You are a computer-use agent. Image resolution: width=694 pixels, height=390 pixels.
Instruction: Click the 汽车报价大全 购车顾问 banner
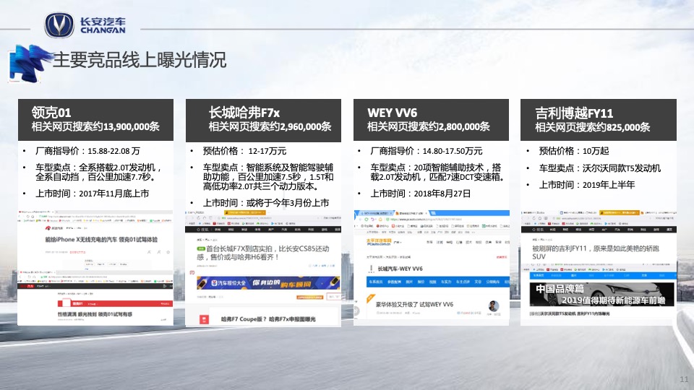269,283
